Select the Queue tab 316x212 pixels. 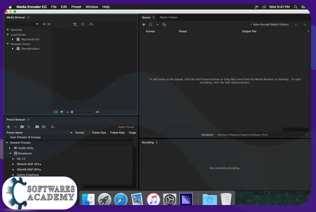click(x=146, y=17)
